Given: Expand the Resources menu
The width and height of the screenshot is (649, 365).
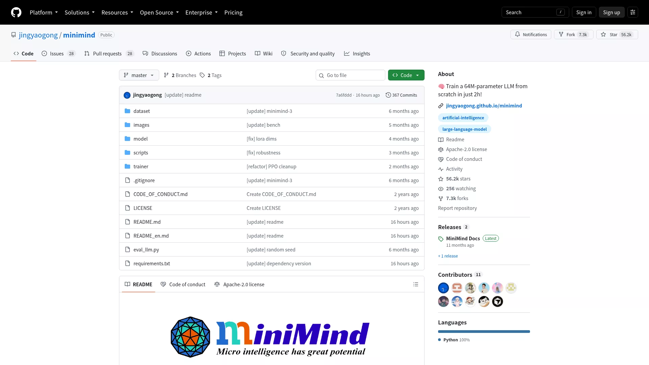Looking at the screenshot, I should pos(117,13).
